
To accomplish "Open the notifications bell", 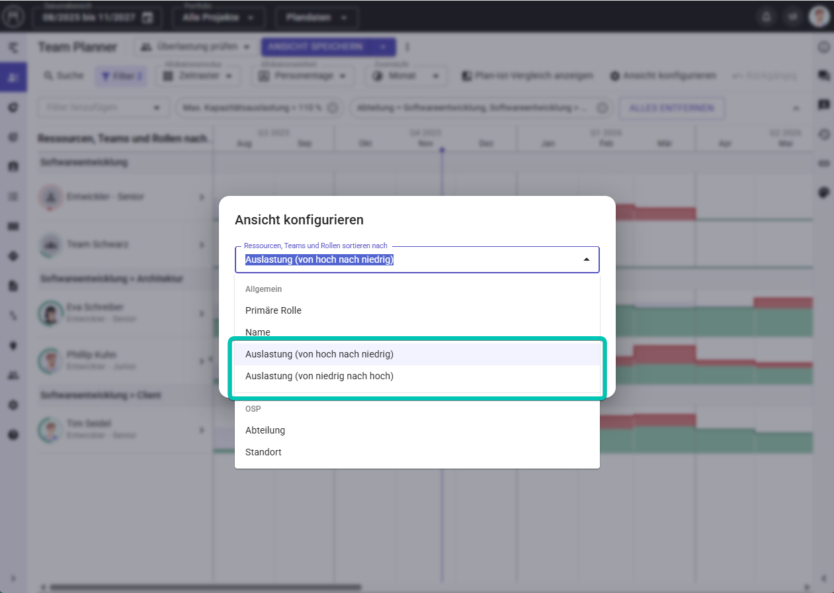I will coord(767,18).
